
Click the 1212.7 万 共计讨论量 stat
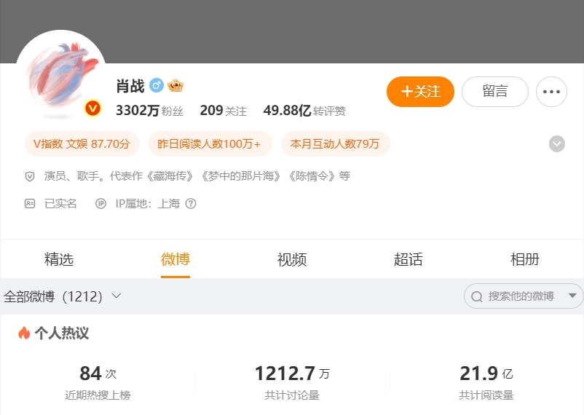click(x=292, y=382)
